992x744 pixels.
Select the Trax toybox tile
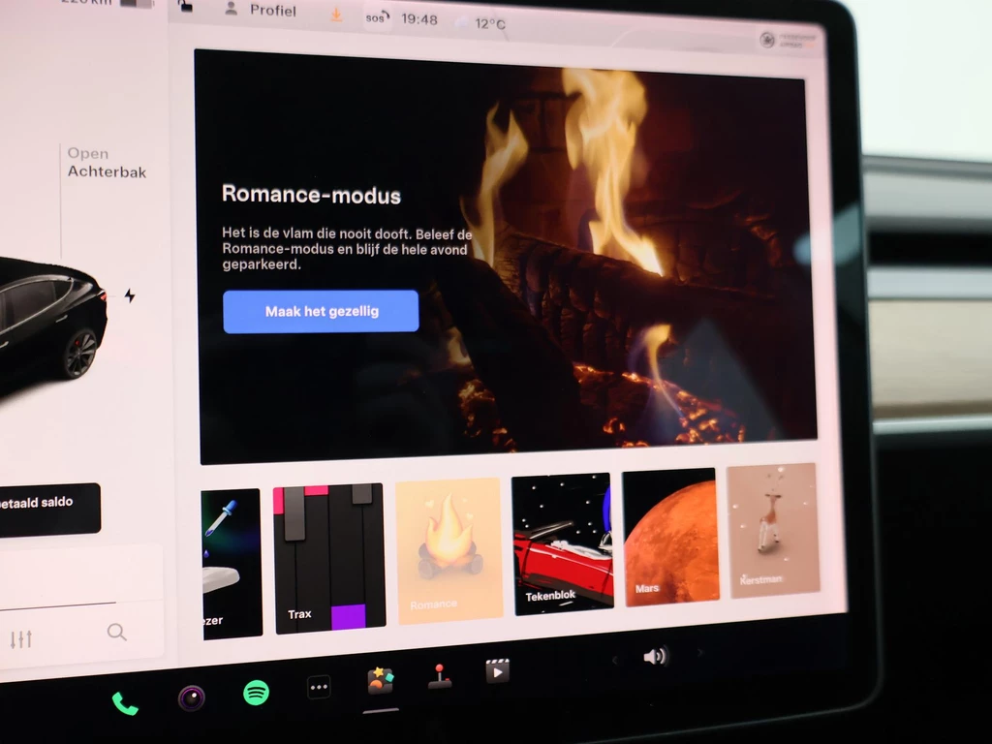pyautogui.click(x=329, y=558)
